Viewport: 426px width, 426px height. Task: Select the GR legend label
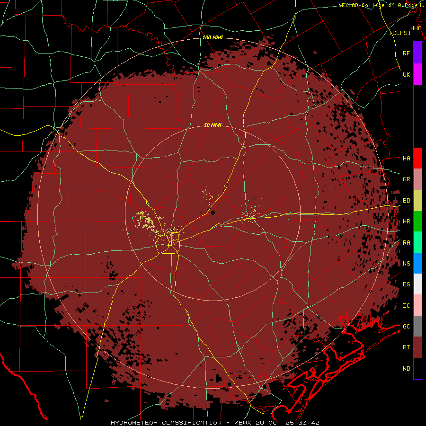coord(406,179)
